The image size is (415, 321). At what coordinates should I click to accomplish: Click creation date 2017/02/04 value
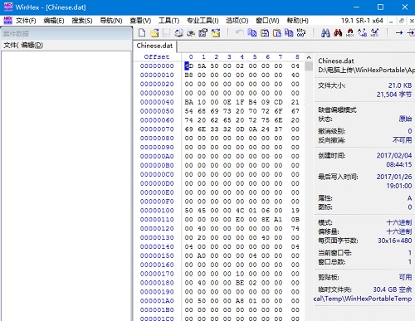pos(394,155)
